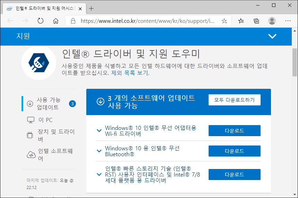Viewport: 298px width, 198px height.
Task: Open the 제외 목록 보기 link
Action: pyautogui.click(x=130, y=73)
